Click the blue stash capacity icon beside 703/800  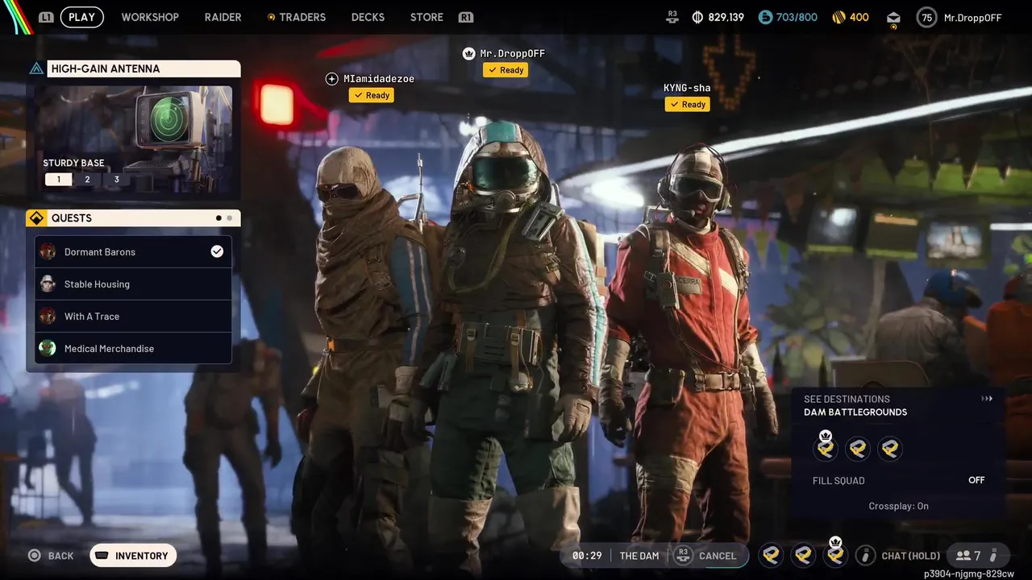pos(765,17)
